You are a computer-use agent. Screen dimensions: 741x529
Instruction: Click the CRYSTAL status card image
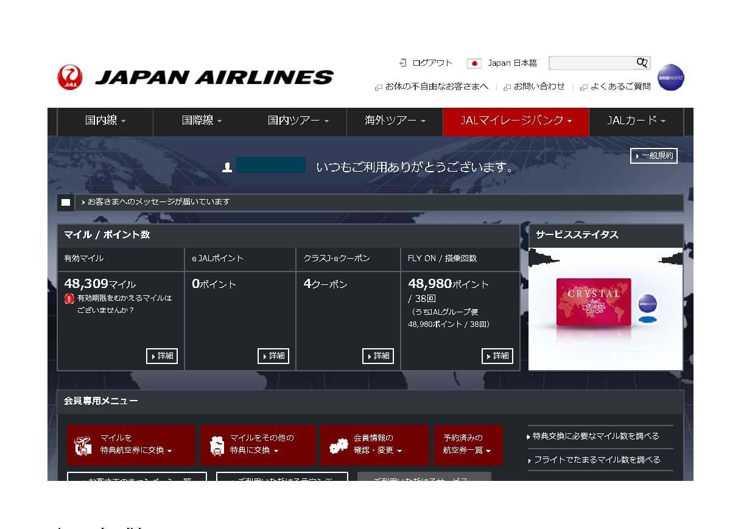tap(594, 303)
